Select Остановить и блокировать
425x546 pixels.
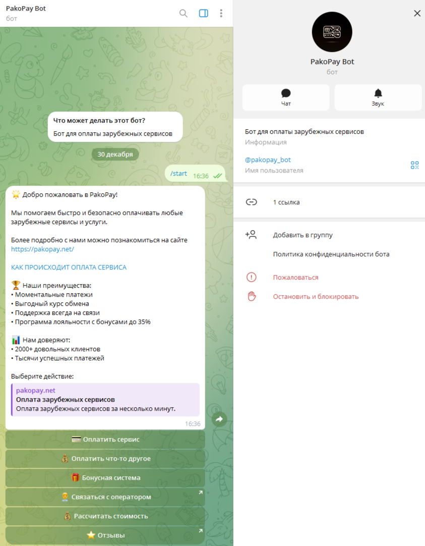pyautogui.click(x=316, y=297)
